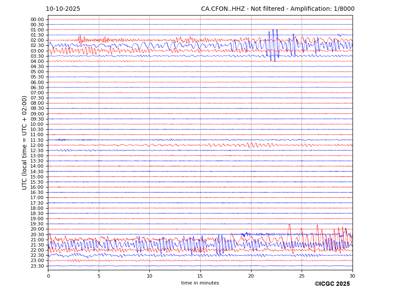
Task: Click the 21:30 trace row label
Action: pyautogui.click(x=37, y=245)
